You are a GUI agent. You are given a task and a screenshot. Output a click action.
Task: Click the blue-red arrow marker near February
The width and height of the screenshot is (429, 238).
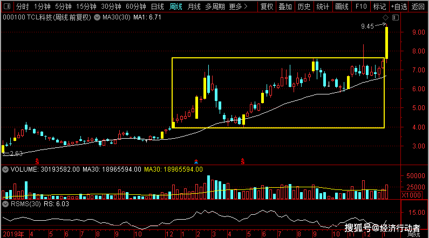[196, 161]
